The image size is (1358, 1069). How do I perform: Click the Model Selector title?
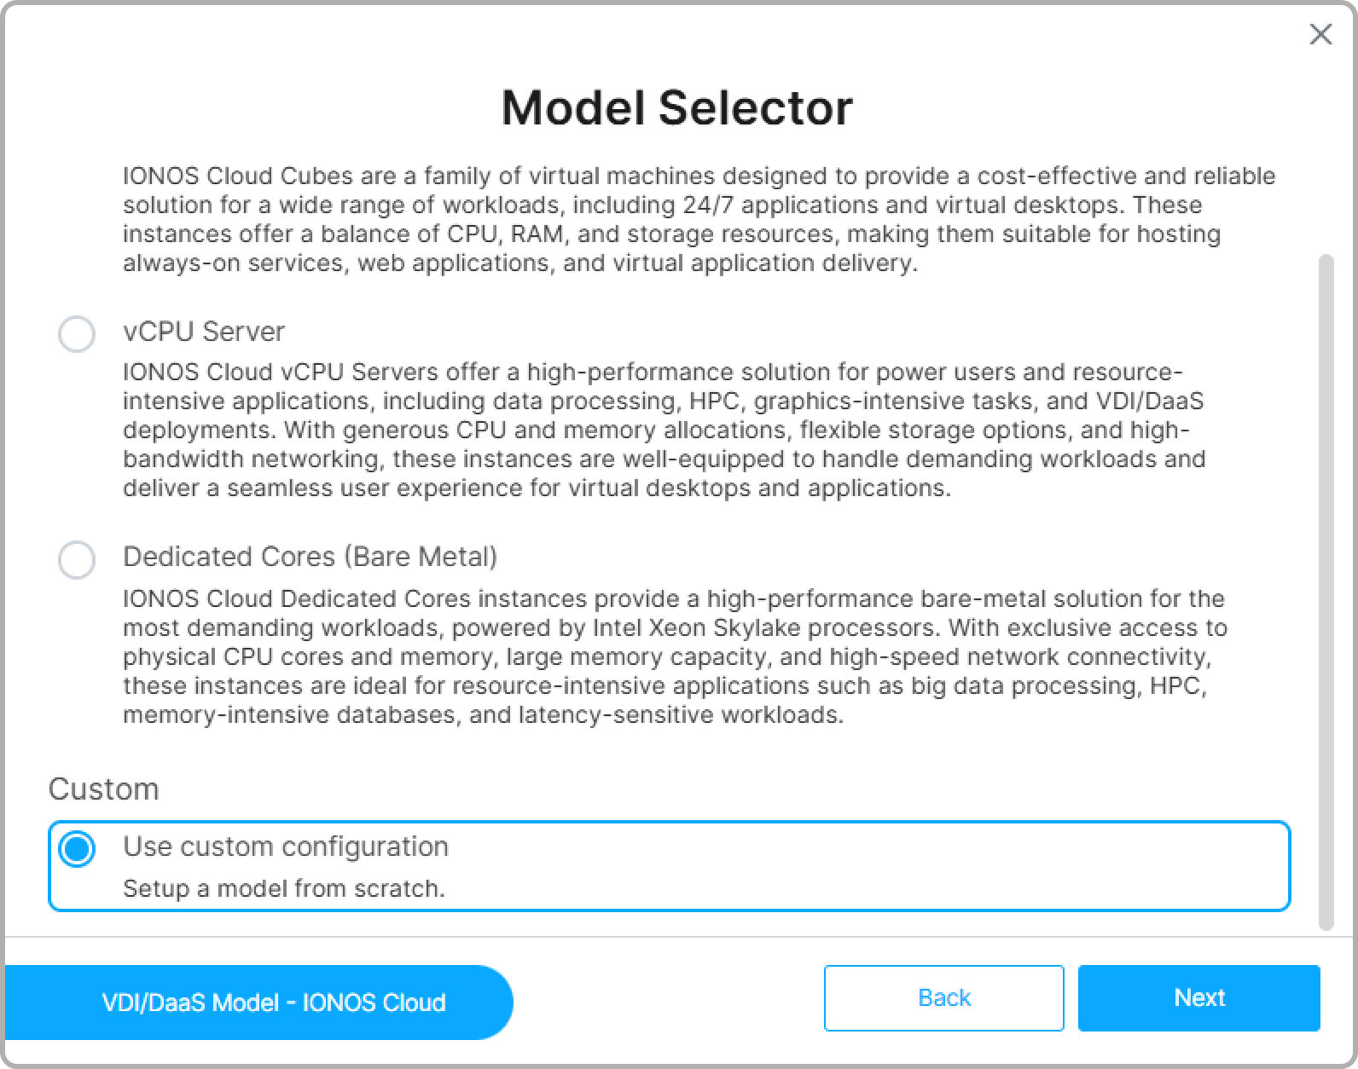677,108
